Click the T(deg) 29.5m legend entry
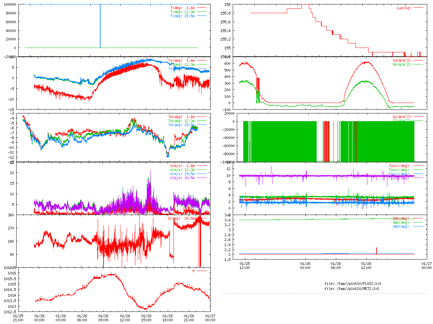 [x=182, y=16]
